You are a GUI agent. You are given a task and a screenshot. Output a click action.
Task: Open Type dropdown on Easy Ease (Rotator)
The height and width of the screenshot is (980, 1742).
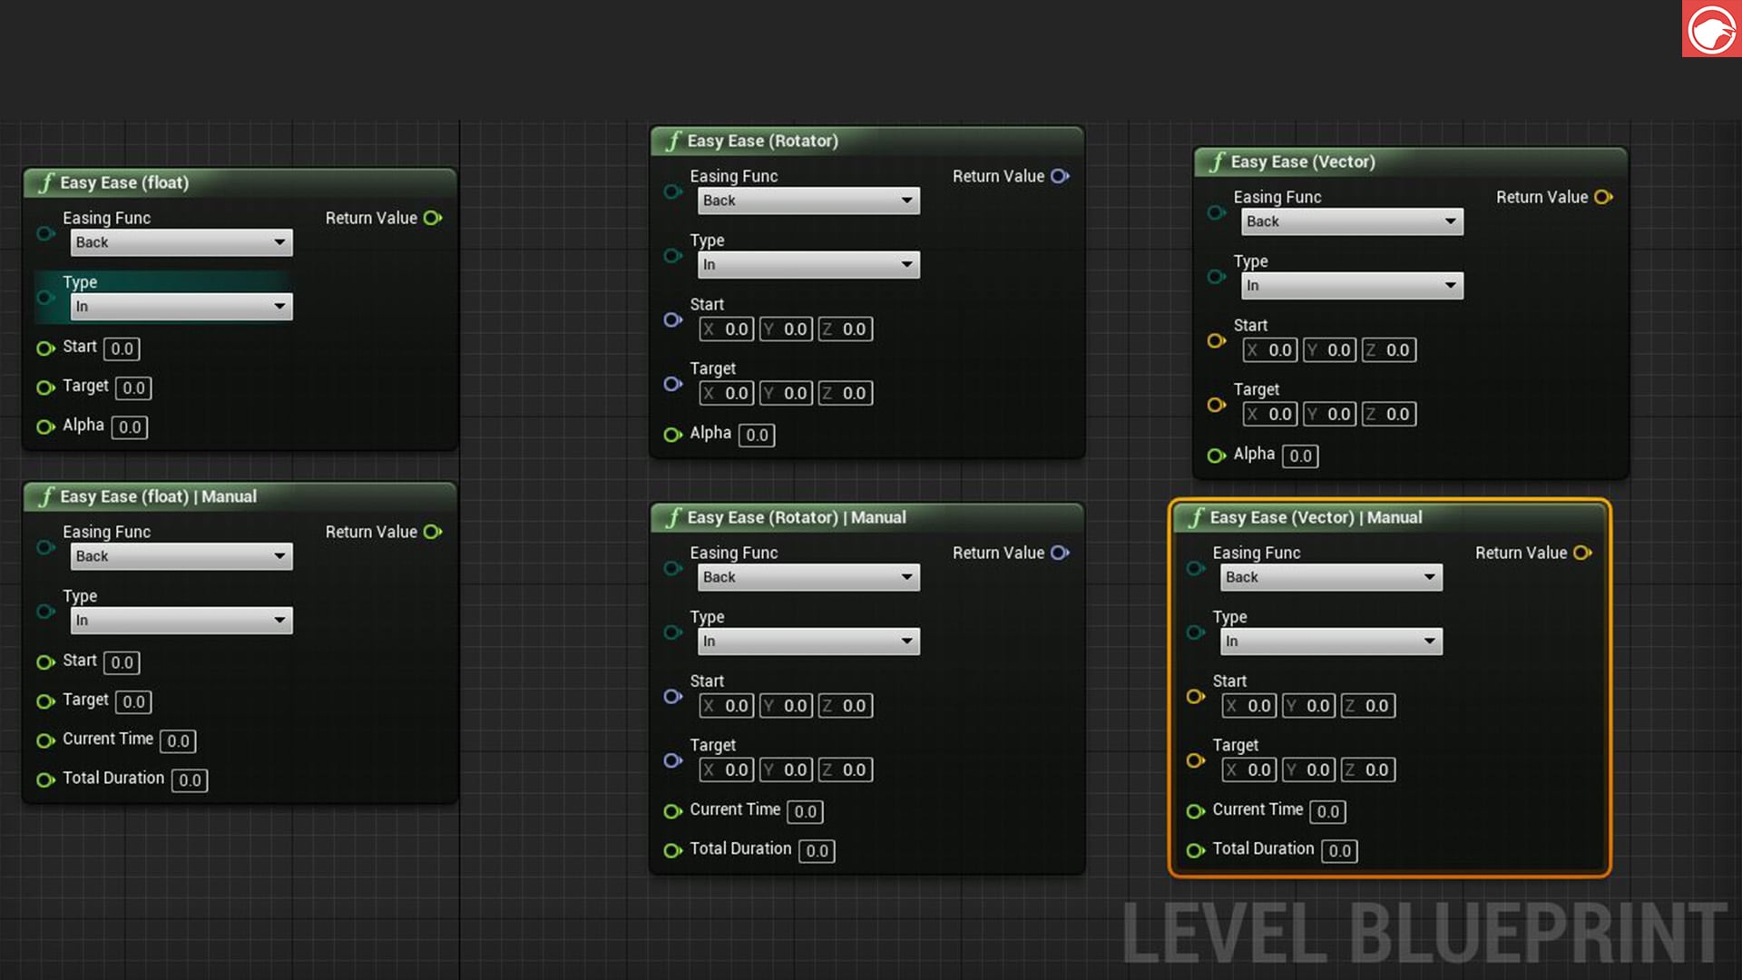808,265
